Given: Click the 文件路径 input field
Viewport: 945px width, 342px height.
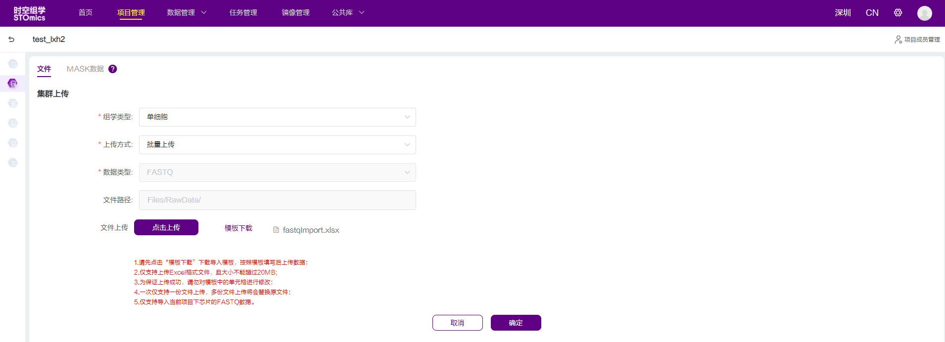Looking at the screenshot, I should tap(277, 200).
